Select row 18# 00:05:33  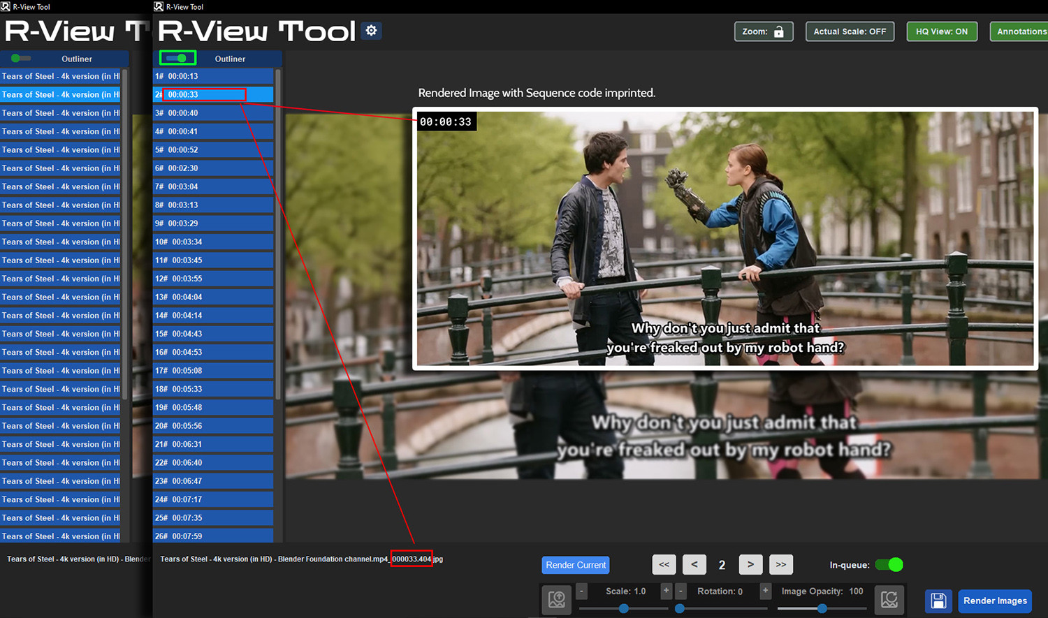(x=213, y=388)
